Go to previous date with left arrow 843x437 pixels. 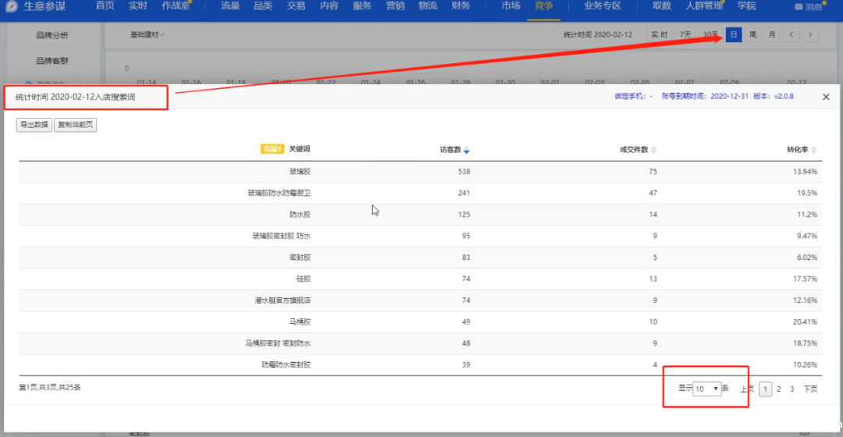791,34
